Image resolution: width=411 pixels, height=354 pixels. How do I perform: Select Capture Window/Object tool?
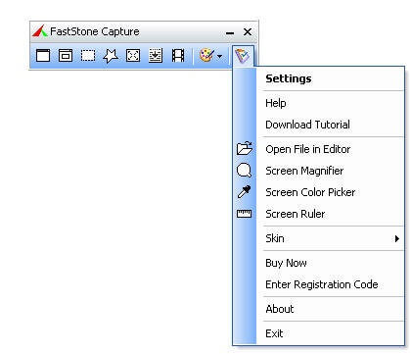coord(66,56)
